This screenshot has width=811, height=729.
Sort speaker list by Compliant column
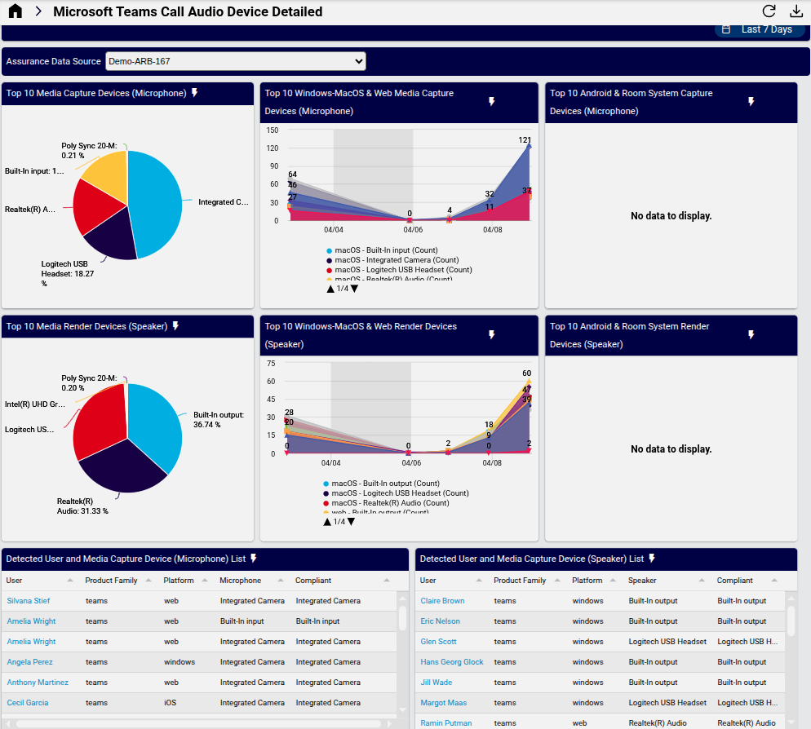click(x=747, y=581)
